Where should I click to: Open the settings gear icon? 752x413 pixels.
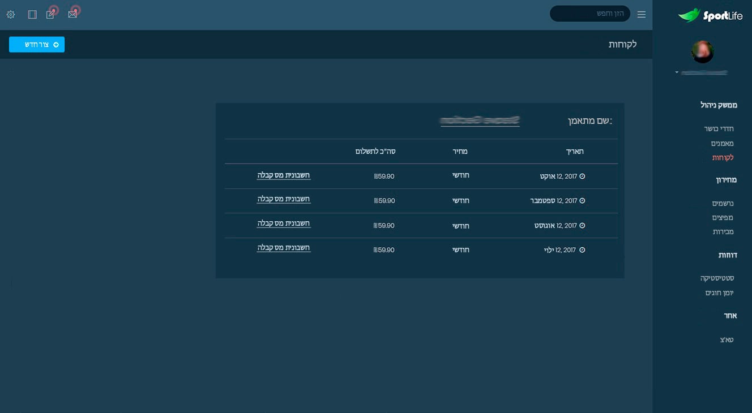coord(11,15)
